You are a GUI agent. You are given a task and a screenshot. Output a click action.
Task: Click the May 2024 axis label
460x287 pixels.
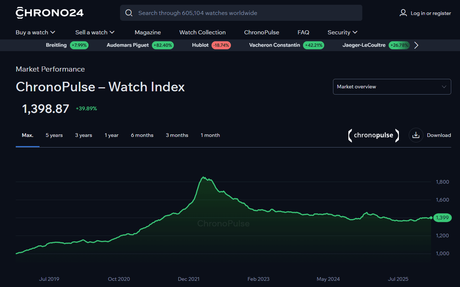[328, 279]
